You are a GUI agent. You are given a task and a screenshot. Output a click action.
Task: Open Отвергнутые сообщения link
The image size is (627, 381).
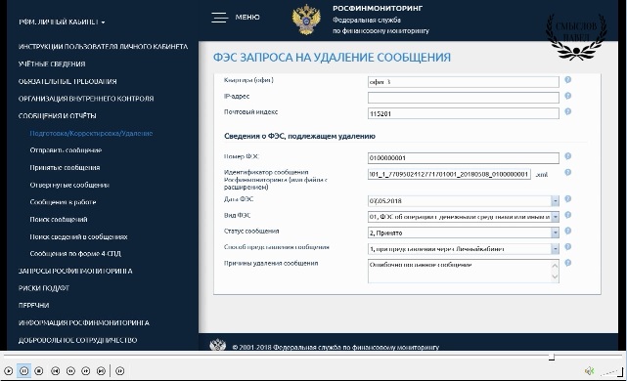coord(69,185)
